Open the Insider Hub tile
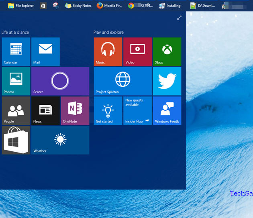This screenshot has height=218, width=253. point(137,111)
